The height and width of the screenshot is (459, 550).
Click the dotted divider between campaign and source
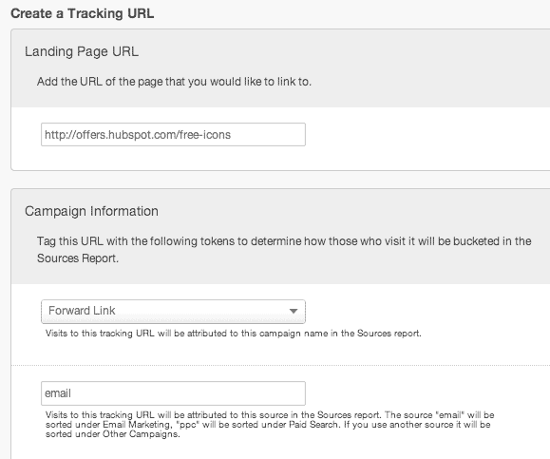pyautogui.click(x=280, y=365)
